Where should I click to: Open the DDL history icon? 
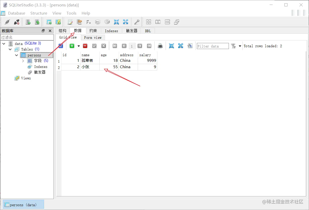coord(79,22)
